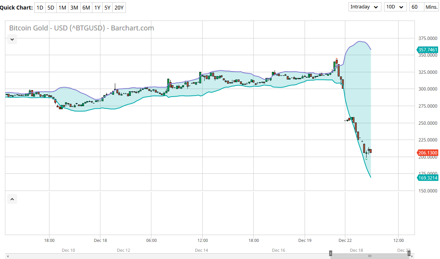440x259 pixels.
Task: Grab the right handle of range selector
Action: point(409,254)
